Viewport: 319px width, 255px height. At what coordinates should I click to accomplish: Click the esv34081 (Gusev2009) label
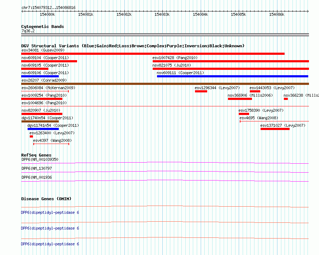pos(43,50)
